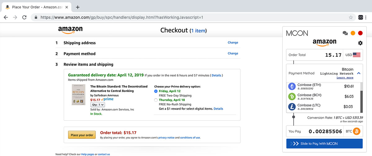
Task: Click the browser forward arrow
Action: click(15, 17)
